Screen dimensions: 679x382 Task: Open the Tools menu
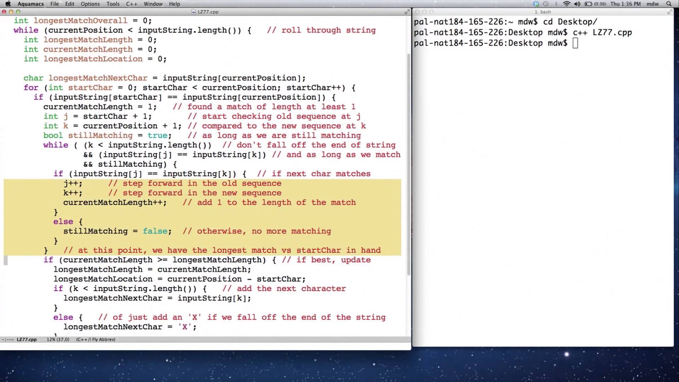coord(113,4)
